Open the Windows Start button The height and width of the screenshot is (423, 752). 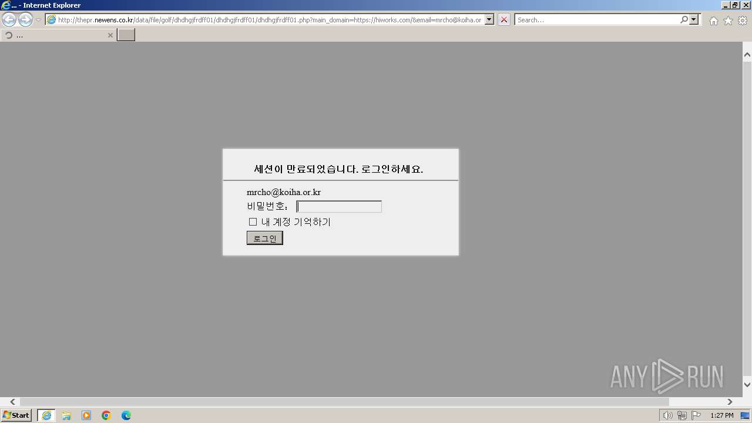pos(16,415)
